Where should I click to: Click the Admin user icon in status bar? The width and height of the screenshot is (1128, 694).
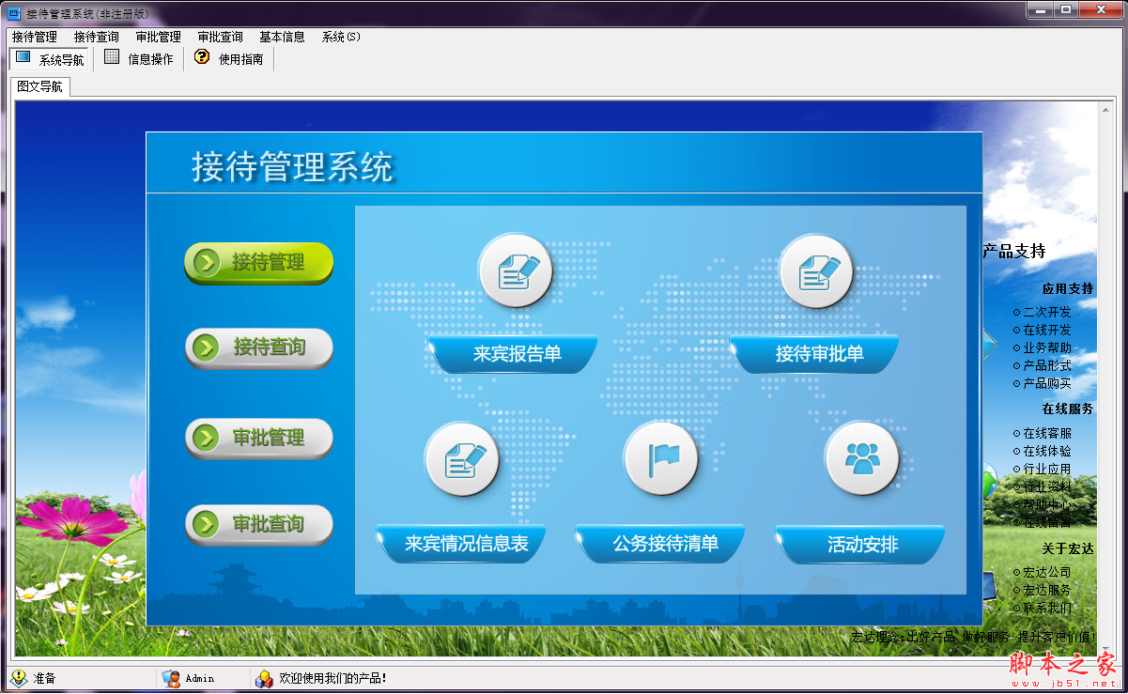(172, 678)
